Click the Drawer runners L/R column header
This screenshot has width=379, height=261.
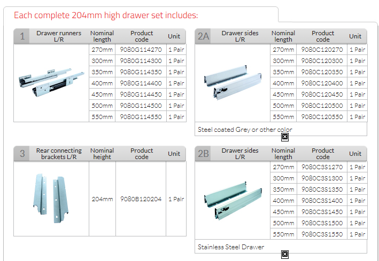pyautogui.click(x=59, y=36)
